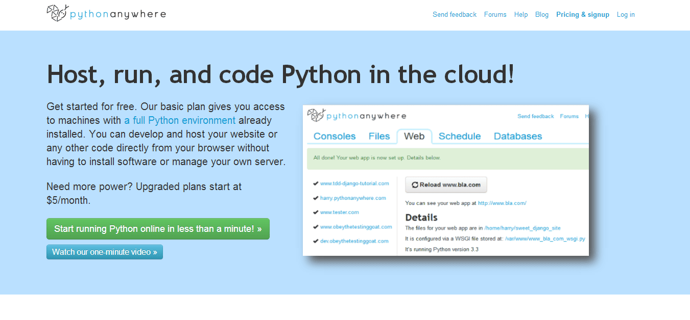The width and height of the screenshot is (690, 320).
Task: Click the main headline 'Host, run, and code Python'
Action: click(280, 74)
